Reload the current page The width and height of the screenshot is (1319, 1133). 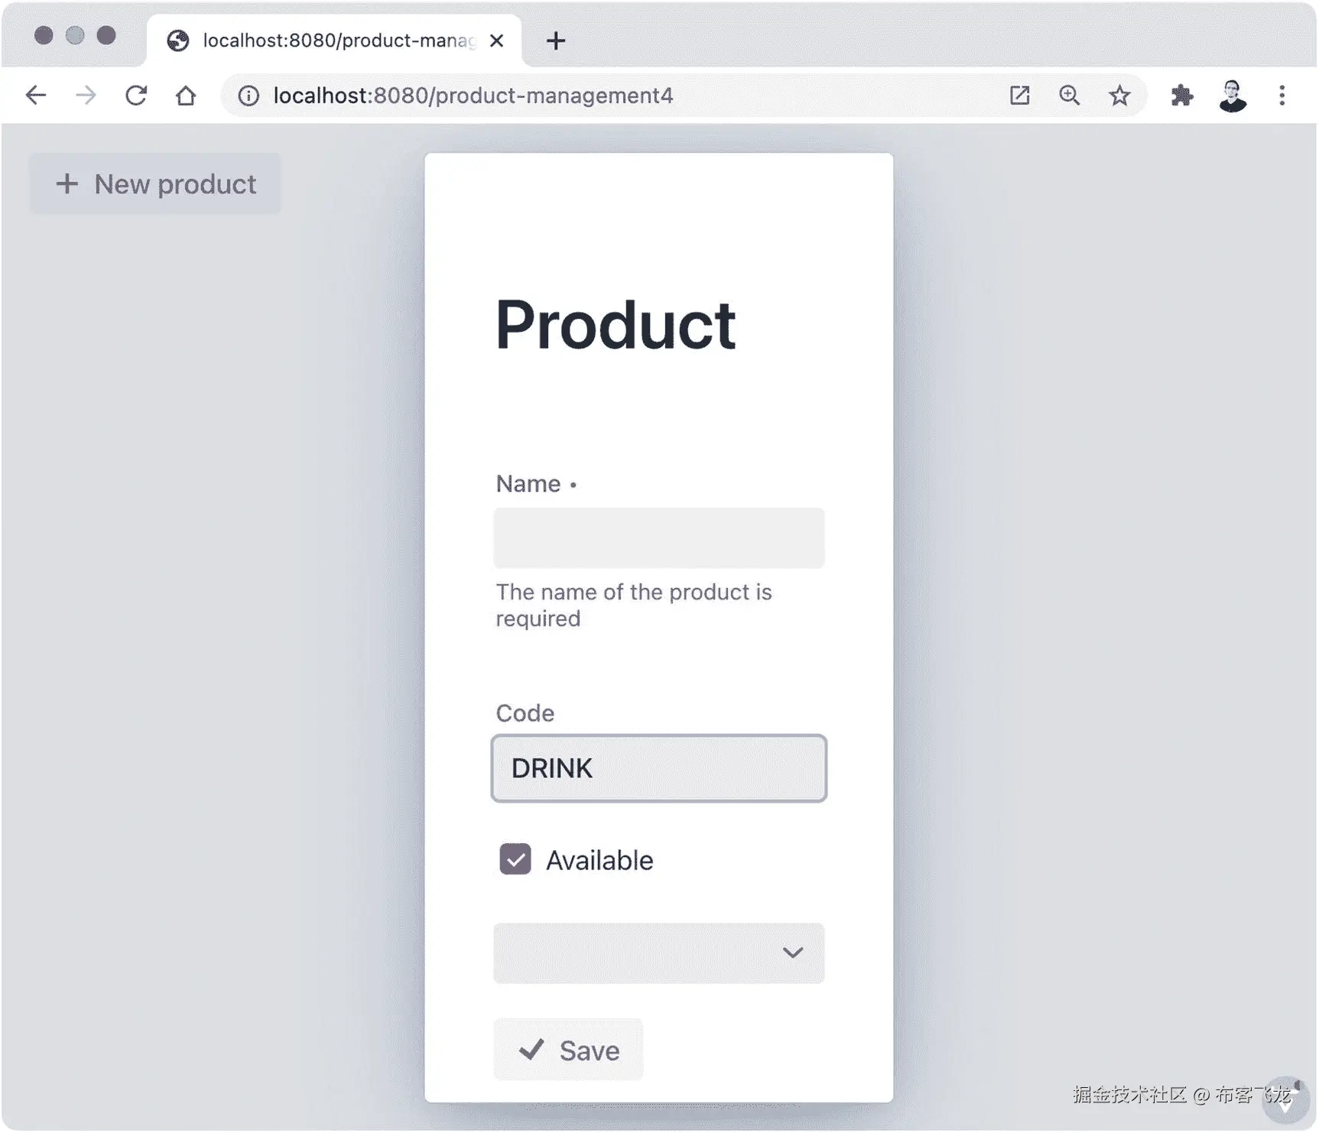pyautogui.click(x=136, y=96)
